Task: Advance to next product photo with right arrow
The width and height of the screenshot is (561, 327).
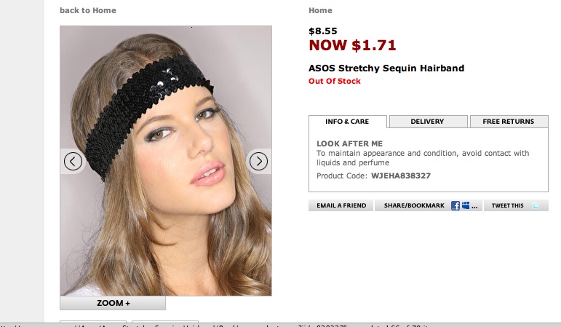Action: 258,162
